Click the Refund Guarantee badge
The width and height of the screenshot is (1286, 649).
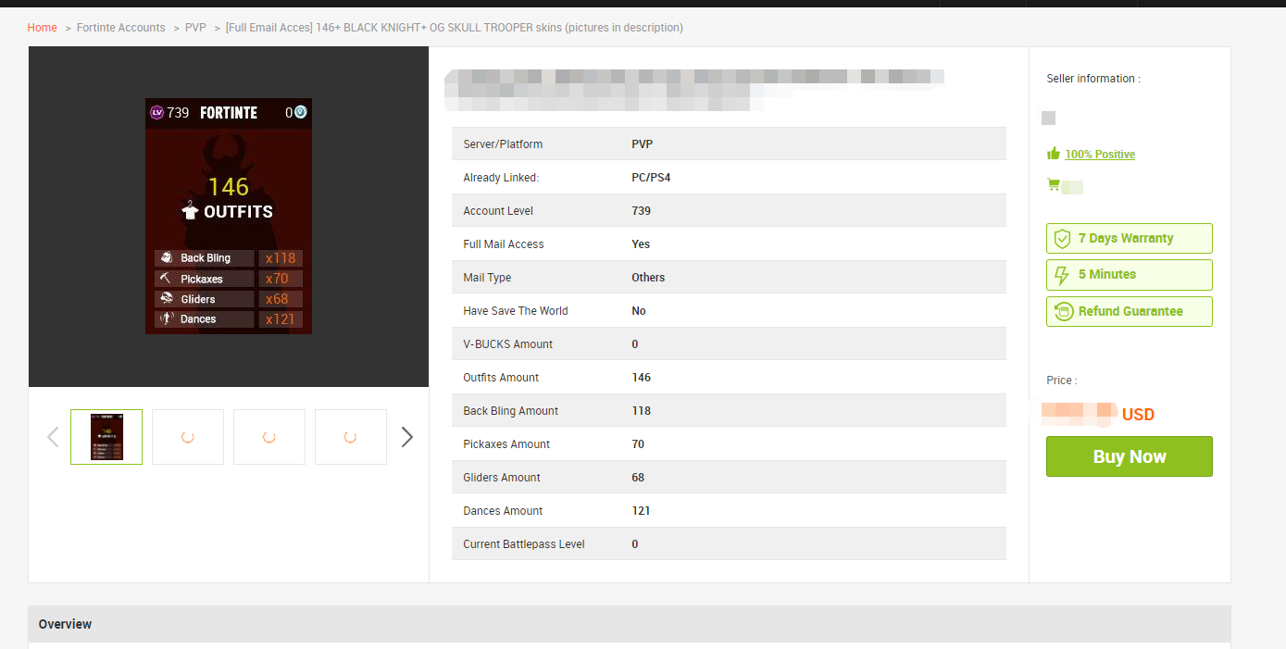1130,311
